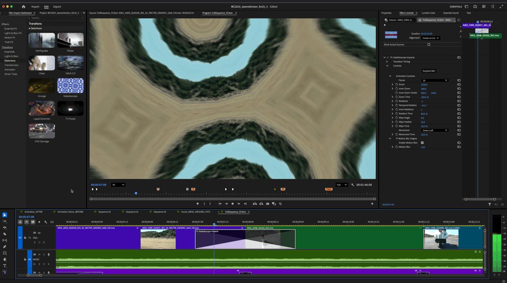Image resolution: width=507 pixels, height=283 pixels.
Task: Open program monitor wrench settings
Action: point(353,185)
